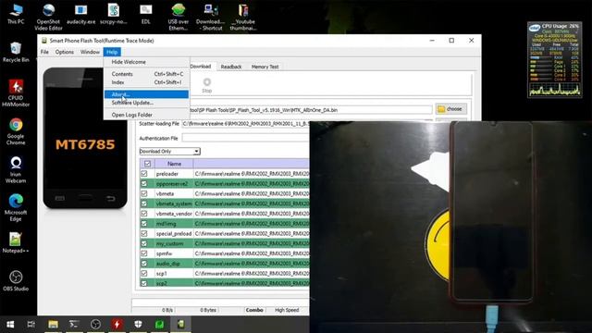Switch to the Download tab

pos(202,66)
